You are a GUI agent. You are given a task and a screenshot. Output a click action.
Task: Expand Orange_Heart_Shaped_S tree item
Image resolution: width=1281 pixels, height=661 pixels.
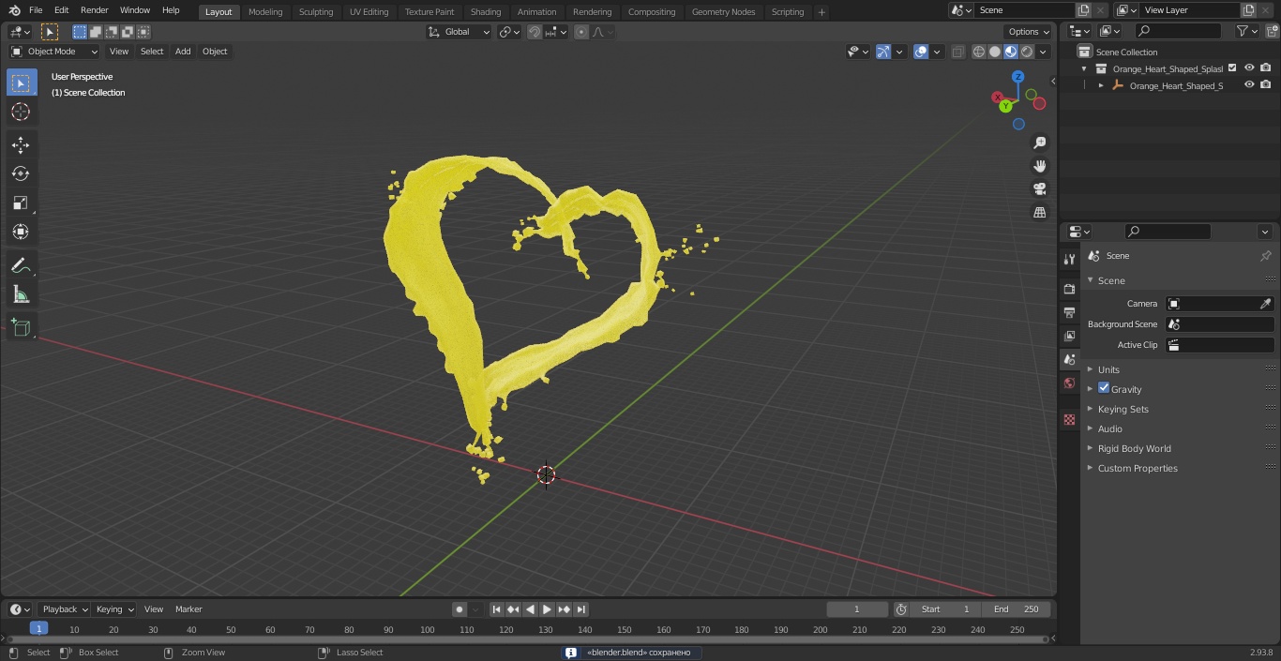tap(1101, 85)
